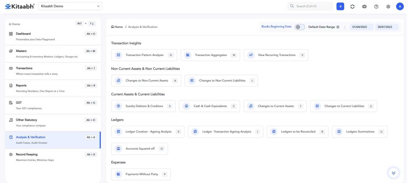Click the chatbot assistant icon
Viewport: 407px width, 183px height.
364,7
